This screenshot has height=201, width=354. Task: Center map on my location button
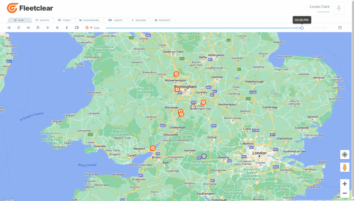point(345,155)
